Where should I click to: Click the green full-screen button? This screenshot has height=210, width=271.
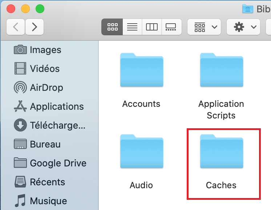(40, 9)
